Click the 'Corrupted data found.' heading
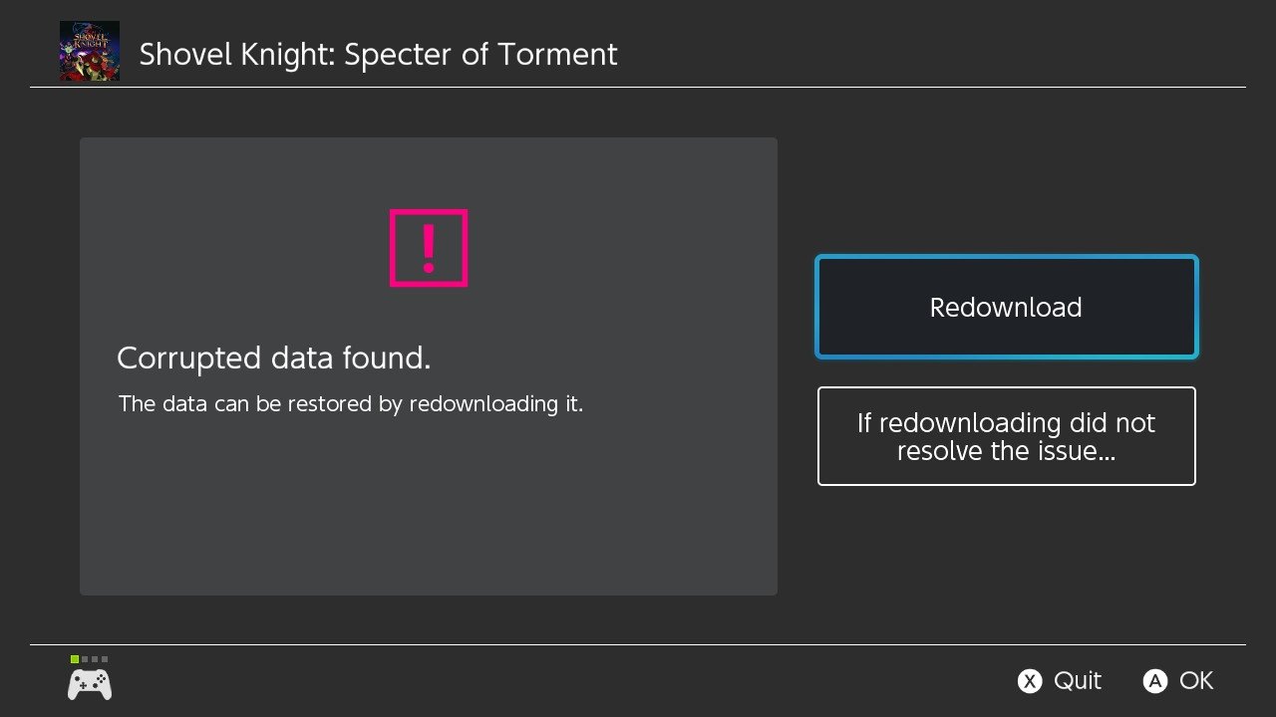 pyautogui.click(x=274, y=358)
